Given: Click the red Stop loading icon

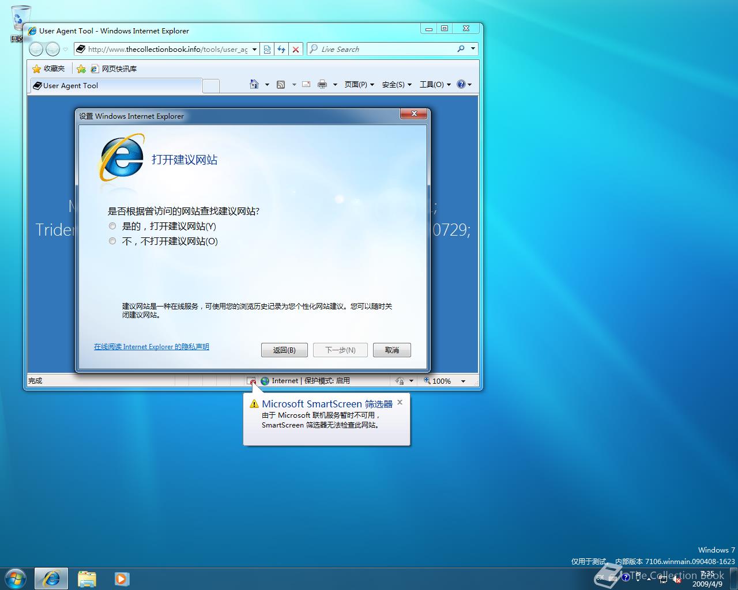Looking at the screenshot, I should (x=295, y=50).
